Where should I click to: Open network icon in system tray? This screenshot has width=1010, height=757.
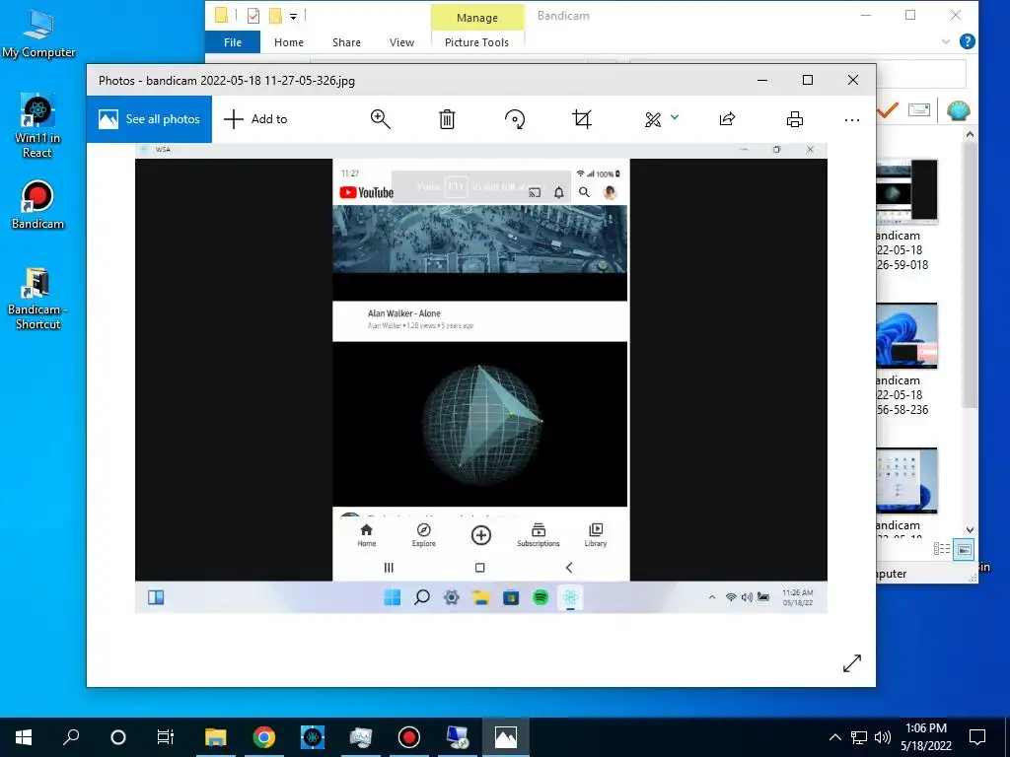click(x=859, y=737)
